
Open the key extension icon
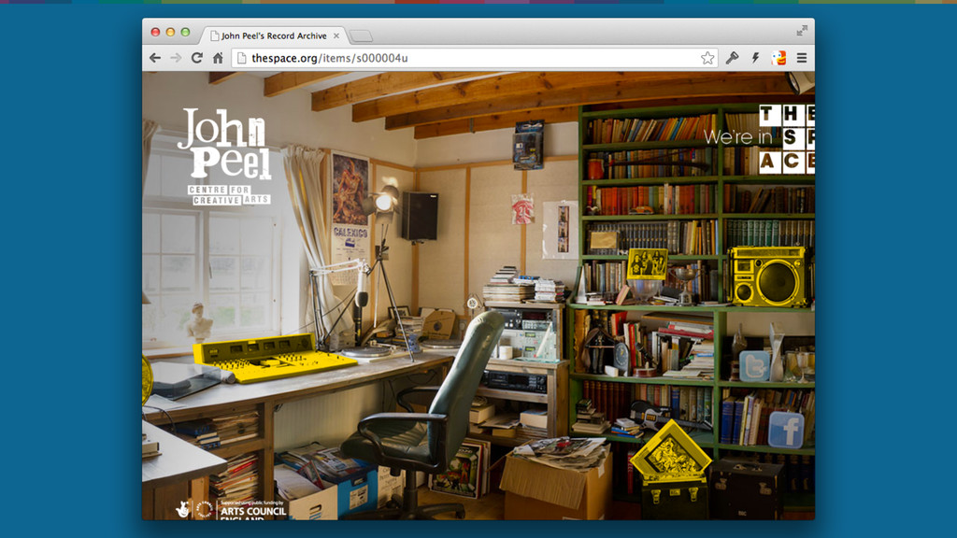[732, 58]
